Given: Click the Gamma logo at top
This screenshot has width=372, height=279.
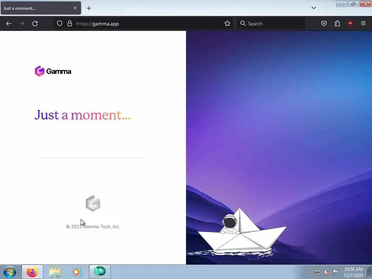Looking at the screenshot, I should click(x=53, y=71).
